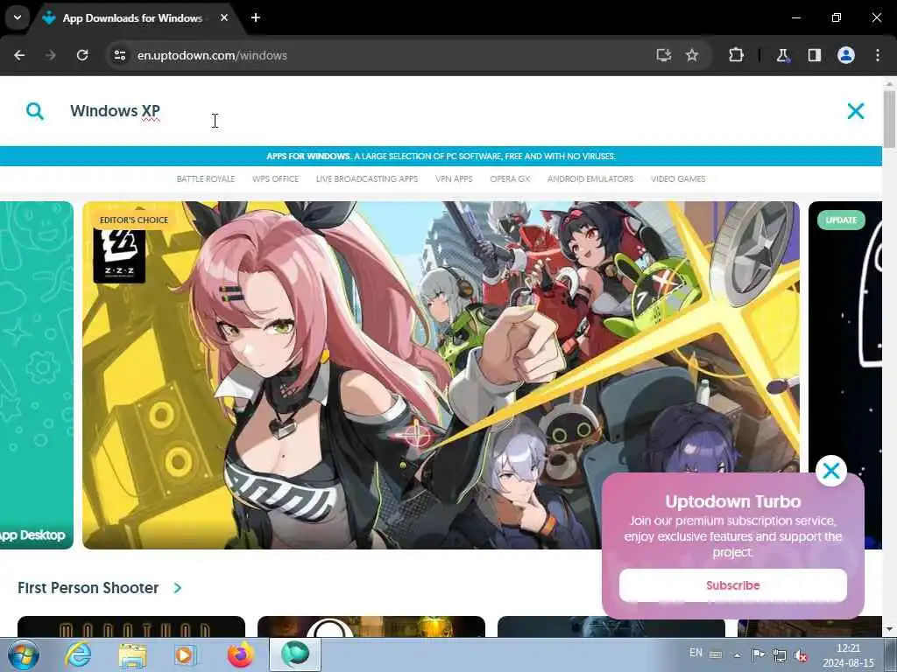
Task: Open the Video Games category
Action: 678,178
